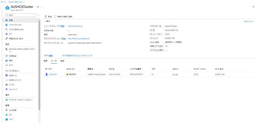Click 移動 link beside リソース グループ
This screenshot has width=257, height=123.
(62, 26)
